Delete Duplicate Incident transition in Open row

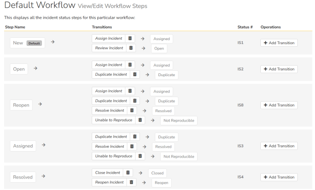pyautogui.click(x=135, y=74)
